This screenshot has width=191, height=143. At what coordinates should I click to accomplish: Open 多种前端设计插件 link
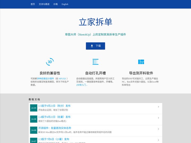coord(45,79)
